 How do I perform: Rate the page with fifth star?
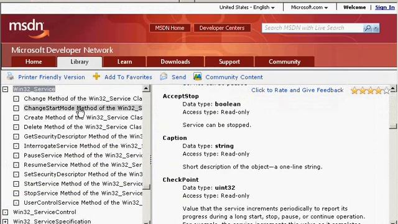click(386, 90)
